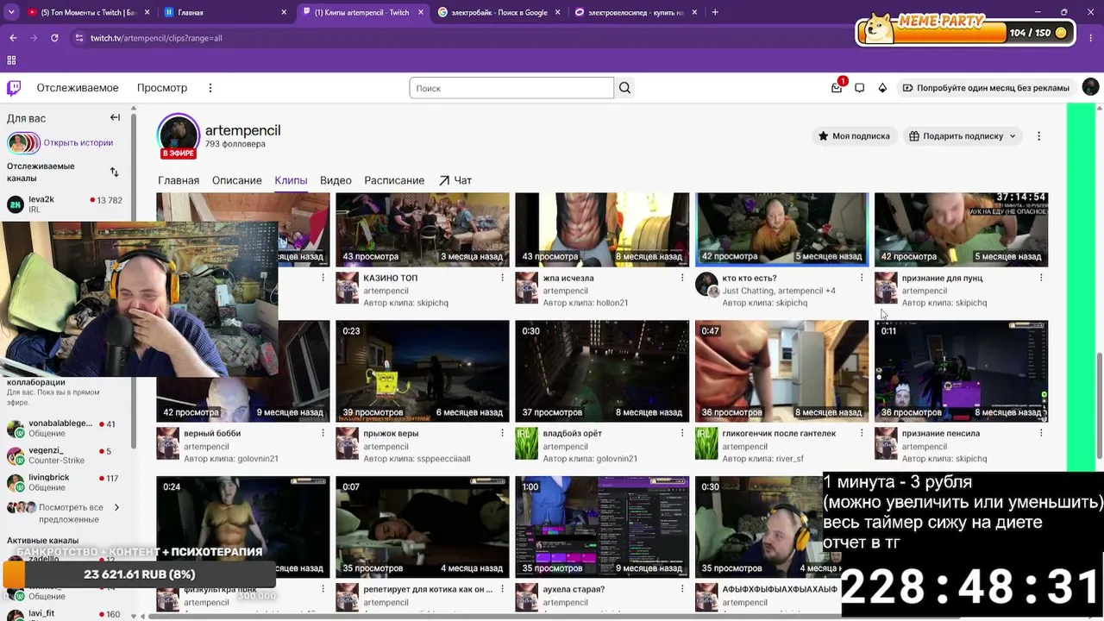This screenshot has width=1104, height=621.
Task: Open Просмотр in top navigation
Action: pos(162,88)
